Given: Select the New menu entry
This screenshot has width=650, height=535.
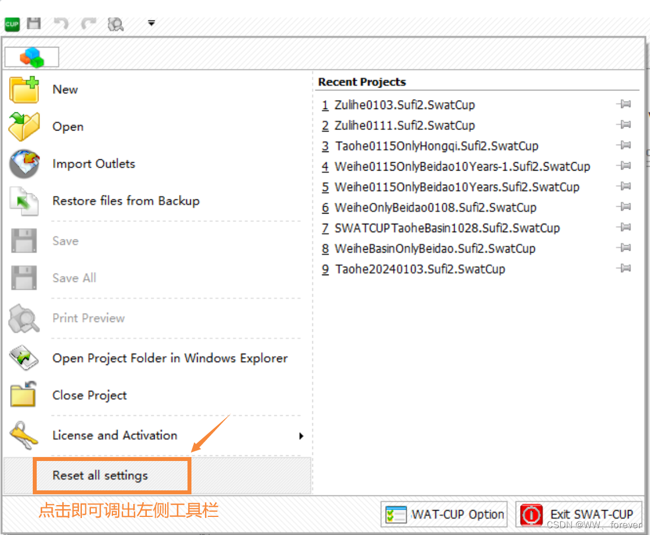Looking at the screenshot, I should (x=65, y=90).
